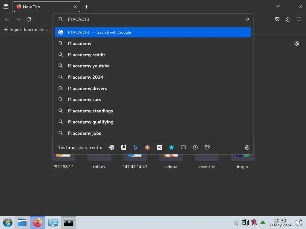The image size is (306, 229).
Task: Click the green triangle tray icon
Action: (x=263, y=222)
